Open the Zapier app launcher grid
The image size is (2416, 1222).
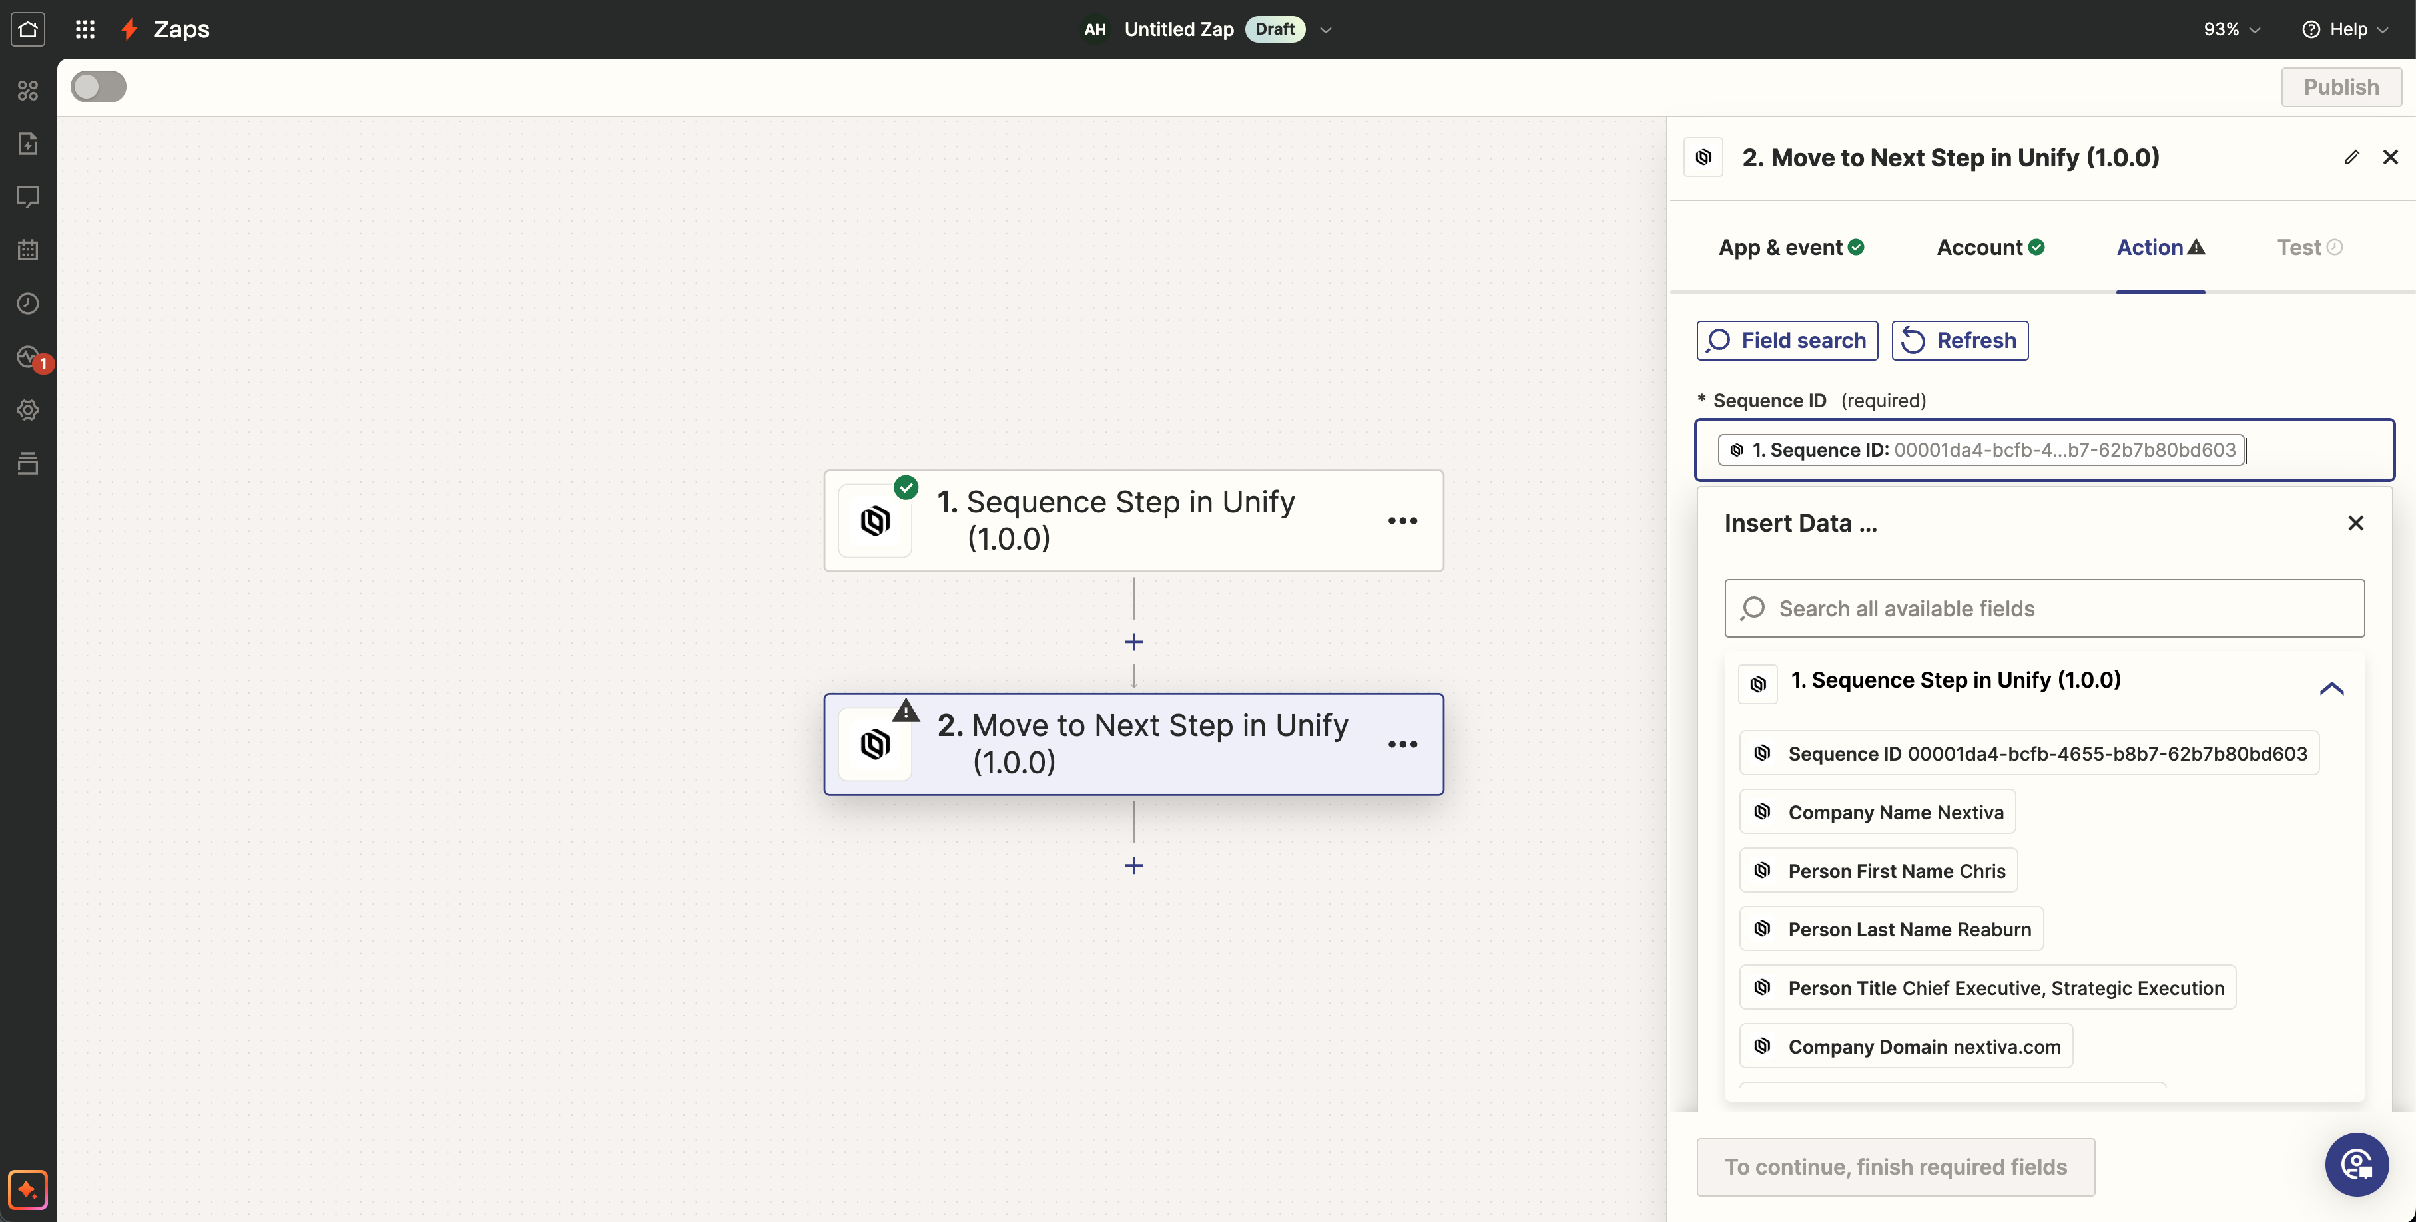[85, 29]
